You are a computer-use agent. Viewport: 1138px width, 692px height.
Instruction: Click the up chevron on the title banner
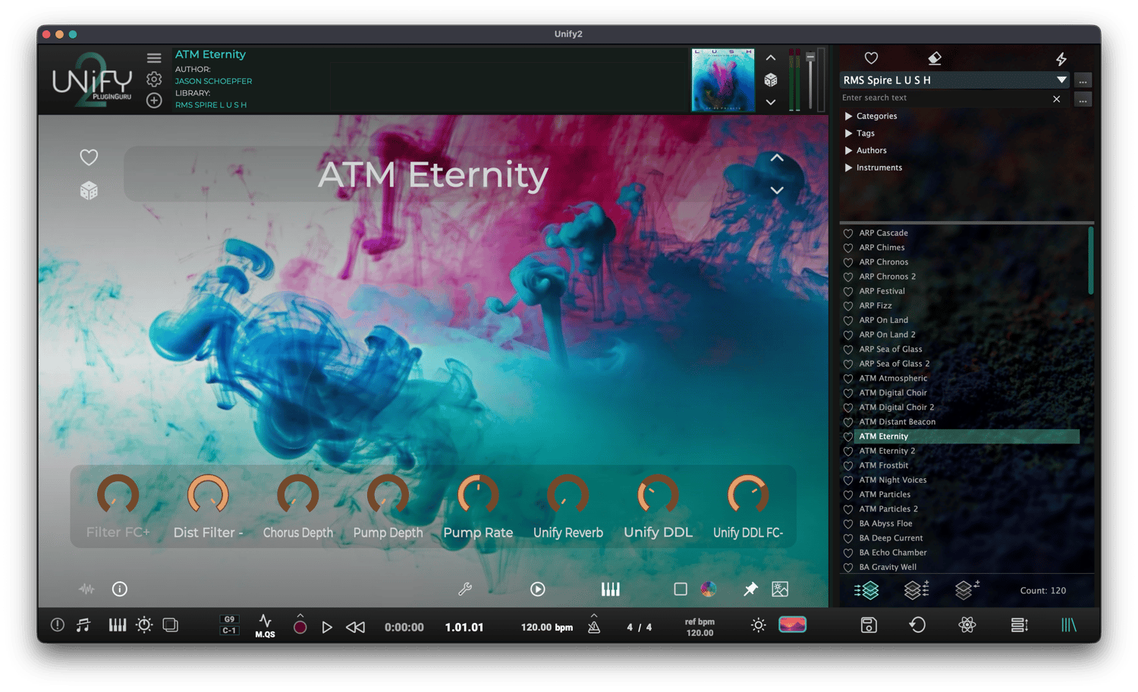click(x=777, y=158)
